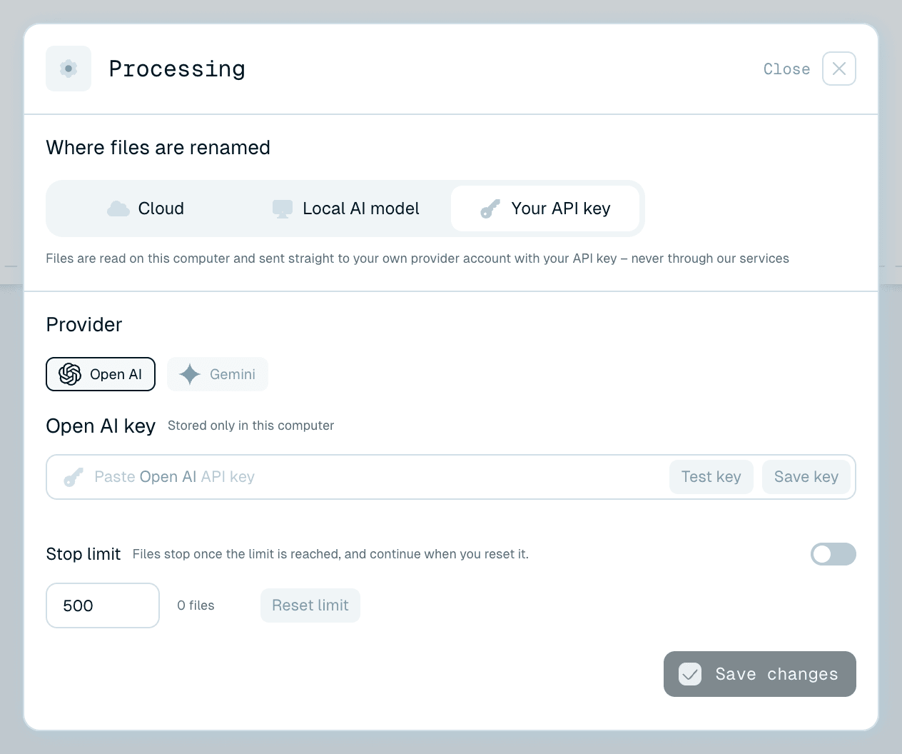The width and height of the screenshot is (902, 754).
Task: Click the '0 files' counter text
Action: [196, 605]
